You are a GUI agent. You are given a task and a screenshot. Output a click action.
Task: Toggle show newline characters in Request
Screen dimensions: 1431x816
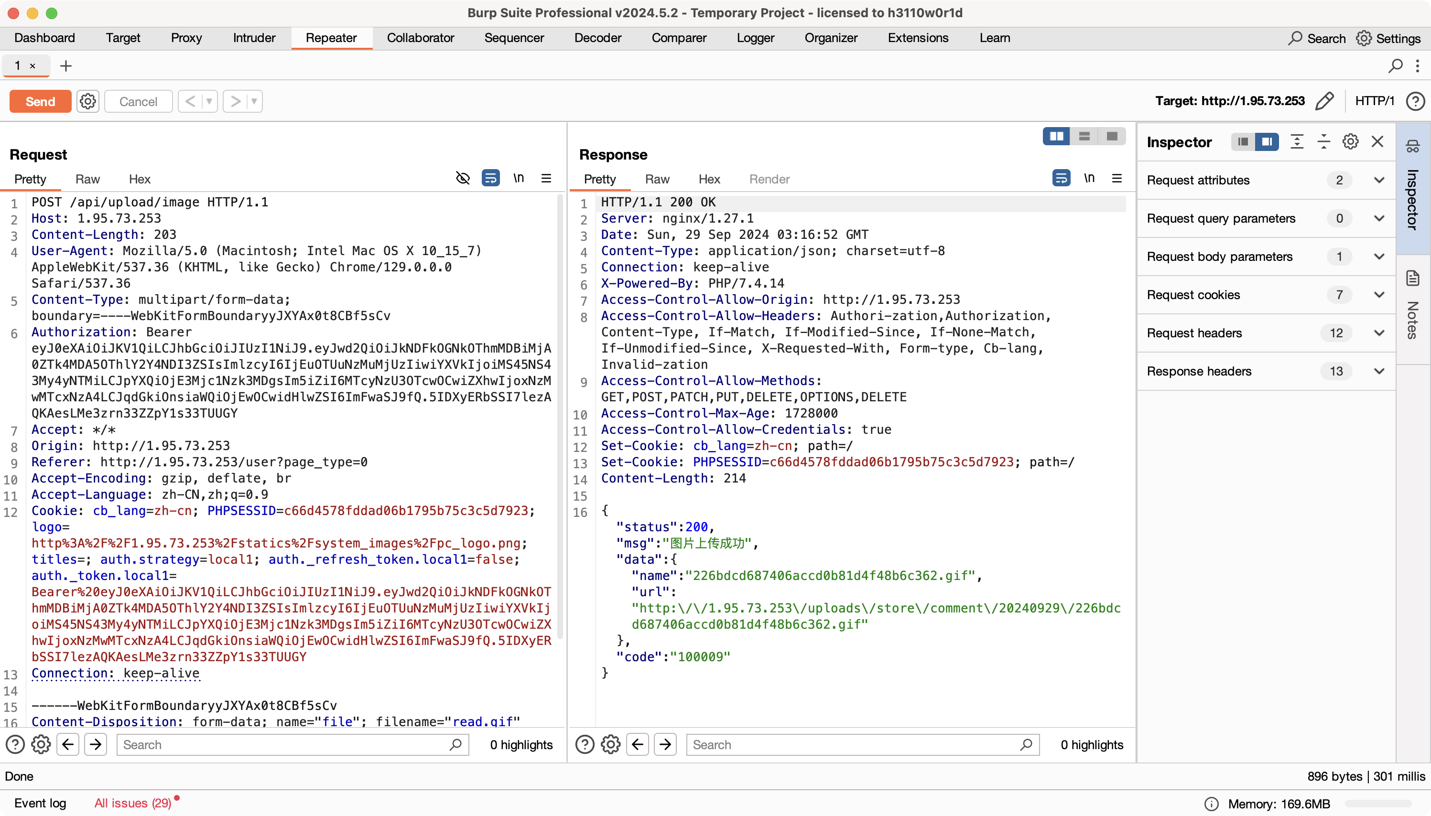coord(519,178)
